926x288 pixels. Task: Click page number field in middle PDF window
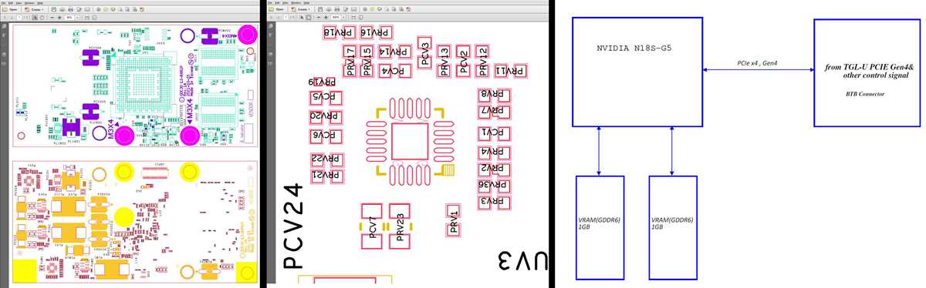(x=286, y=17)
